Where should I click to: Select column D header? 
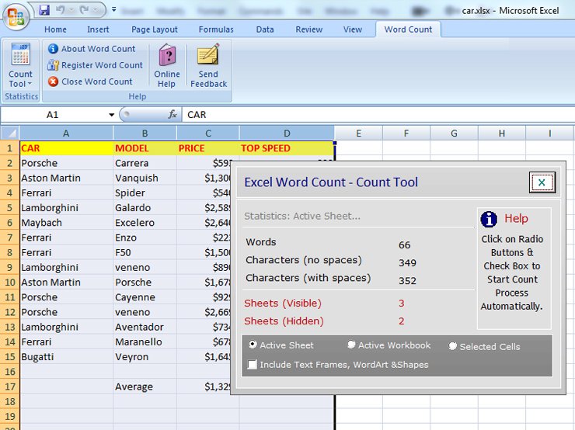click(x=287, y=133)
